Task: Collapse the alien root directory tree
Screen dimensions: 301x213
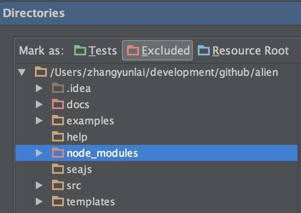Action: (23, 72)
